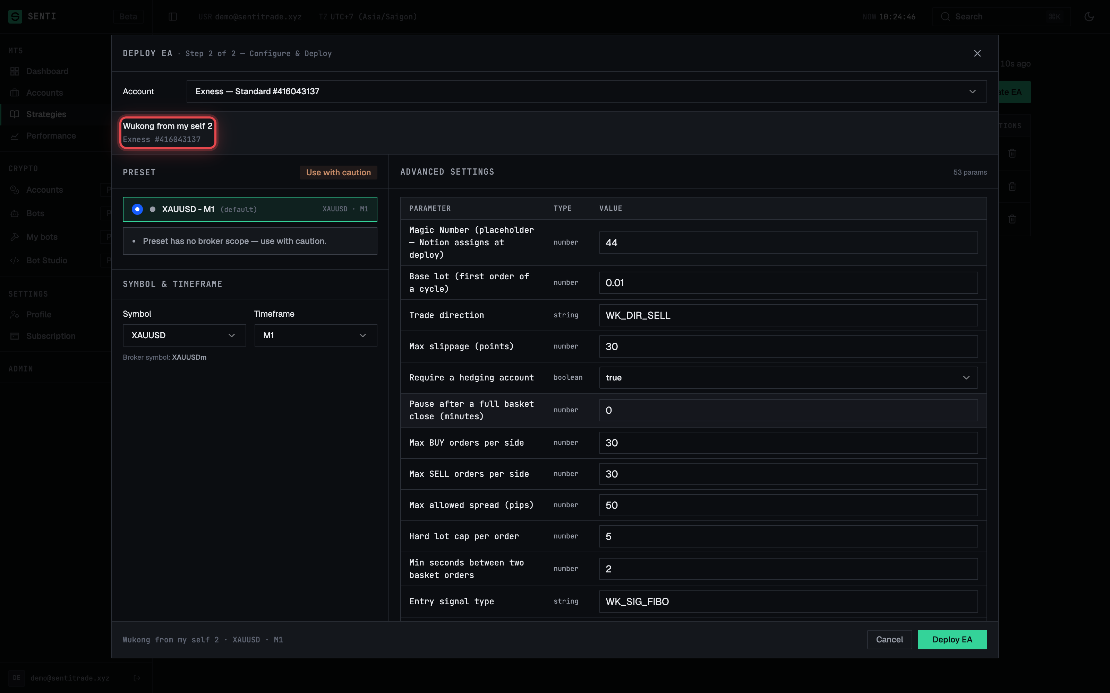
Task: Edit the Base lot value field
Action: [788, 283]
